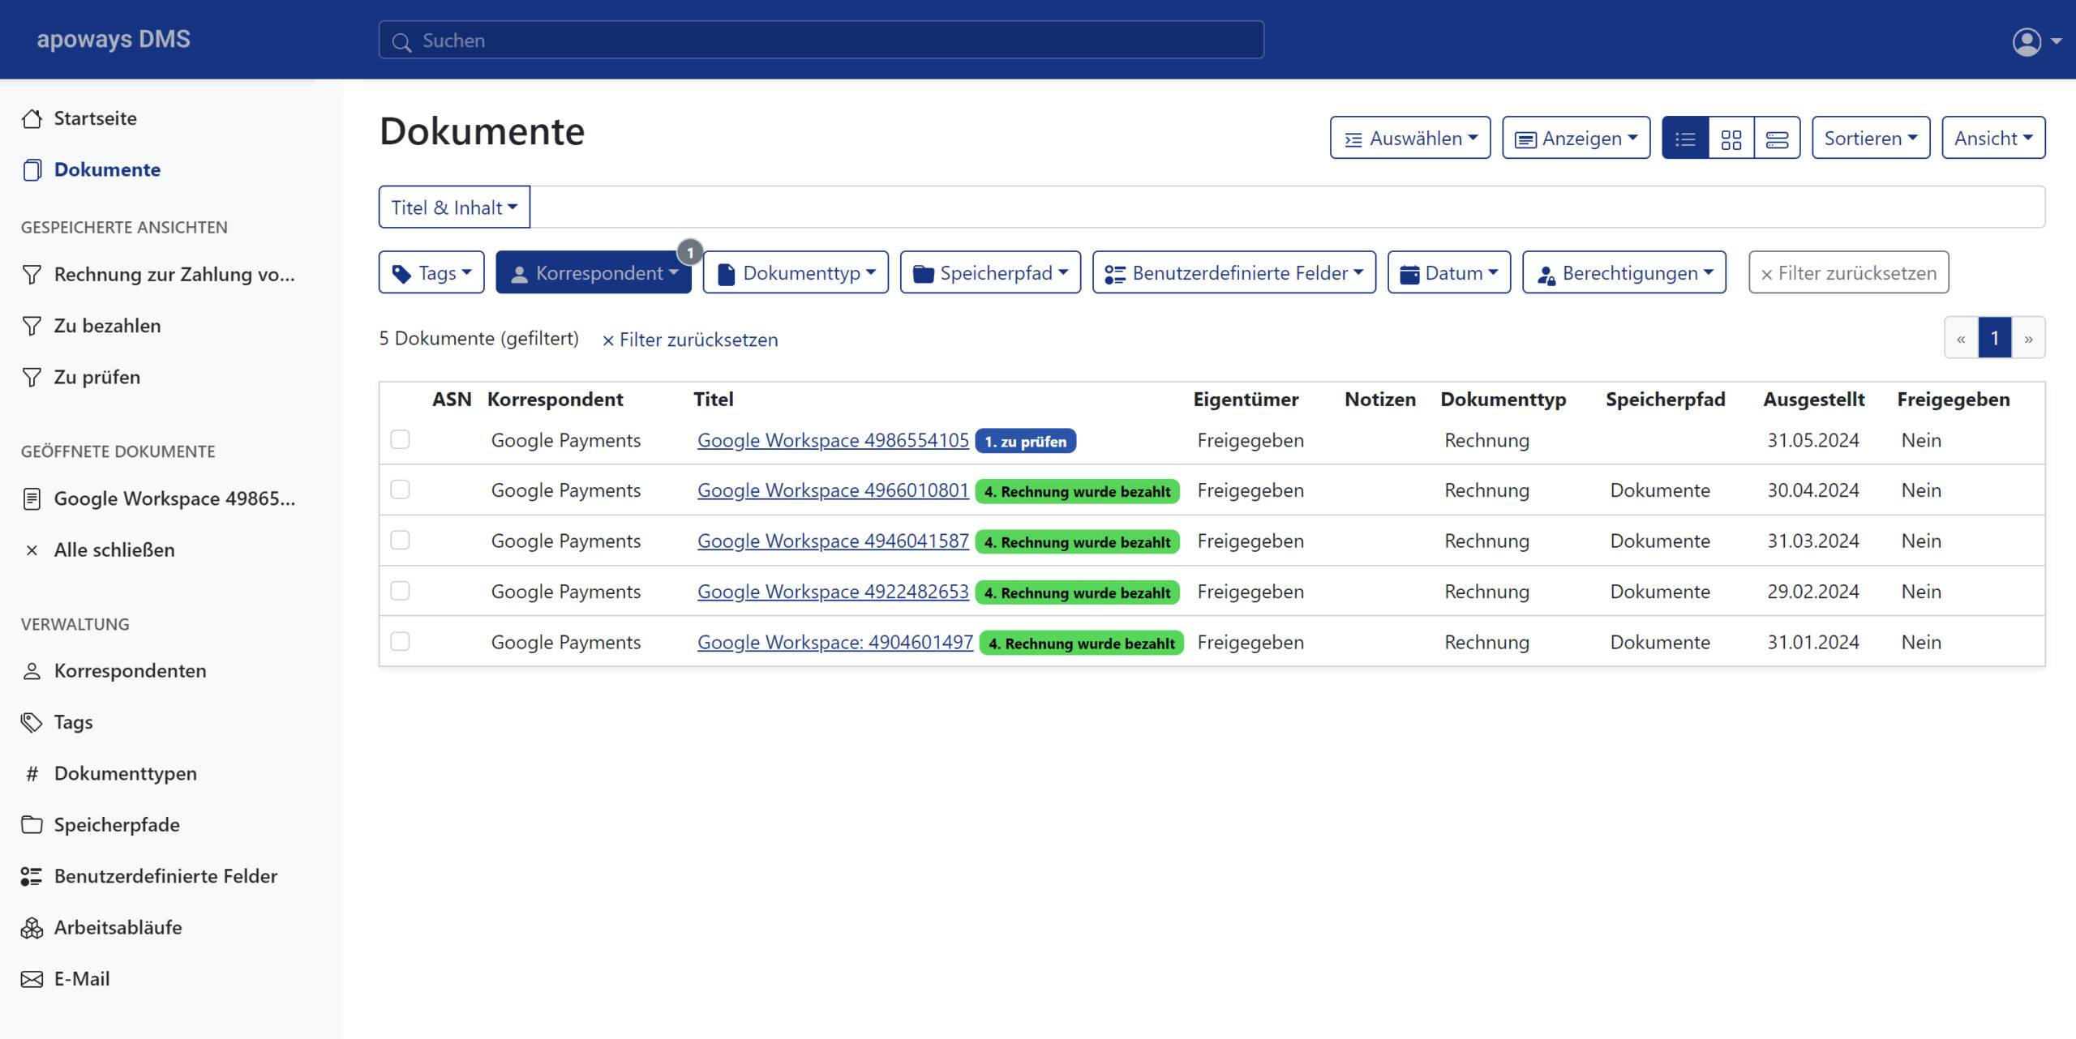Viewport: 2076px width, 1039px height.
Task: Expand the Korrespondent filter dropdown
Action: [594, 273]
